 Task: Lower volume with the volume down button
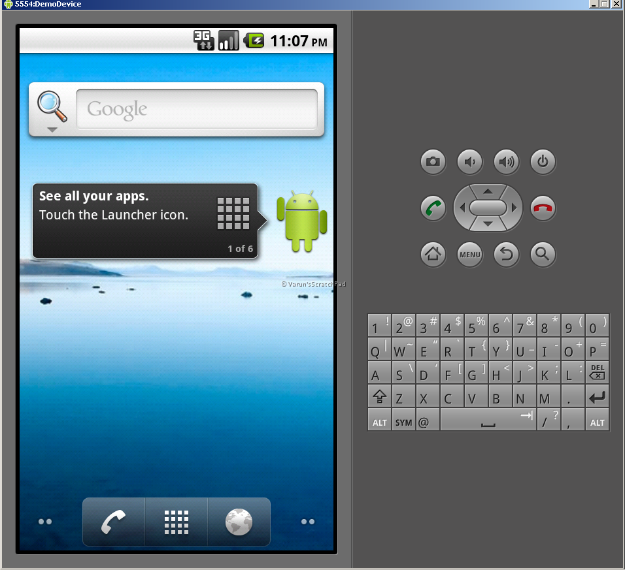point(469,162)
